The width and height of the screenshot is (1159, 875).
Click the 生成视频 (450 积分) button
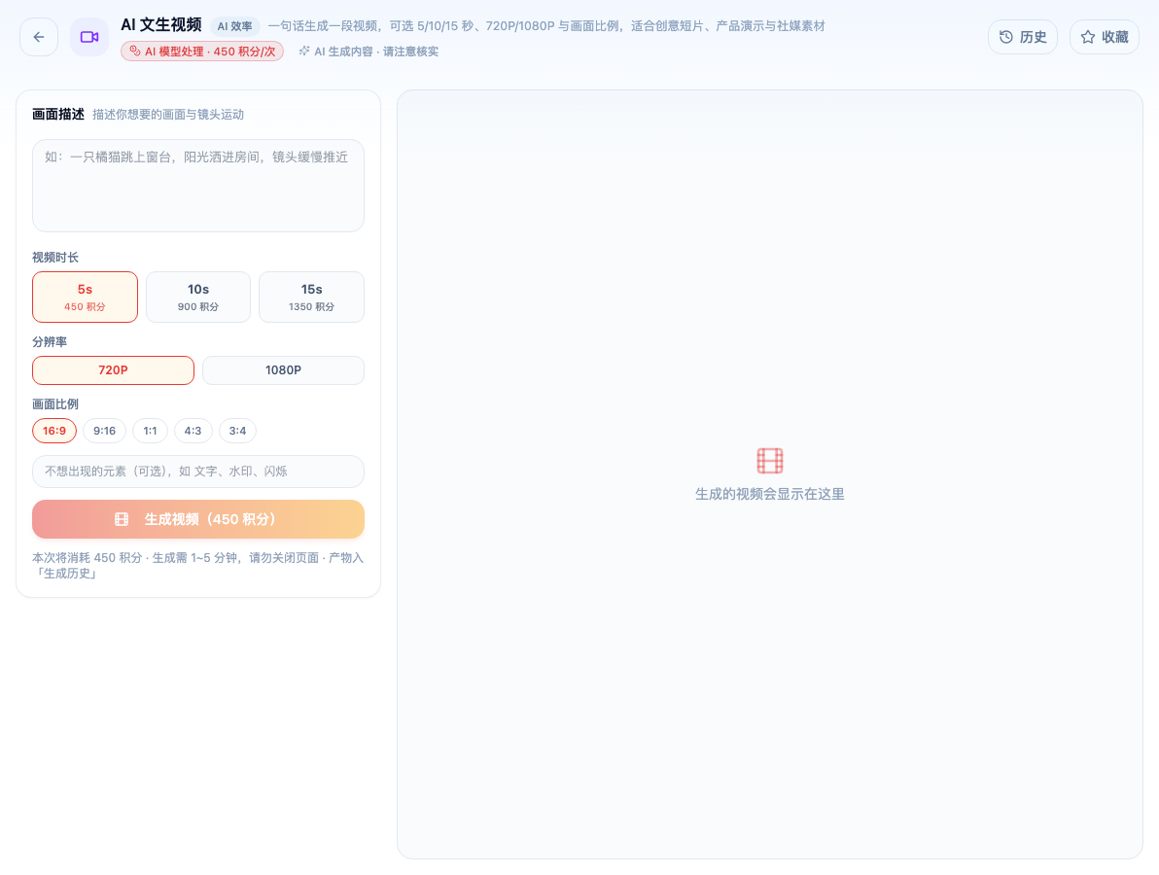[198, 519]
